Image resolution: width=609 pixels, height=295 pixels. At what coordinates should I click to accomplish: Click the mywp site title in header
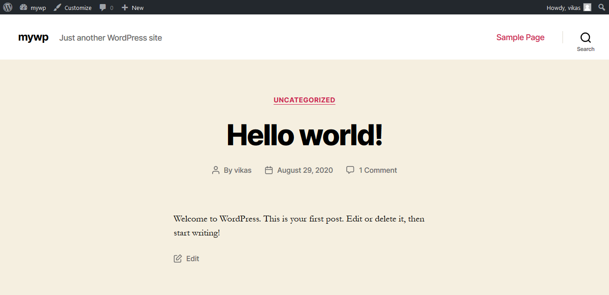coord(33,37)
